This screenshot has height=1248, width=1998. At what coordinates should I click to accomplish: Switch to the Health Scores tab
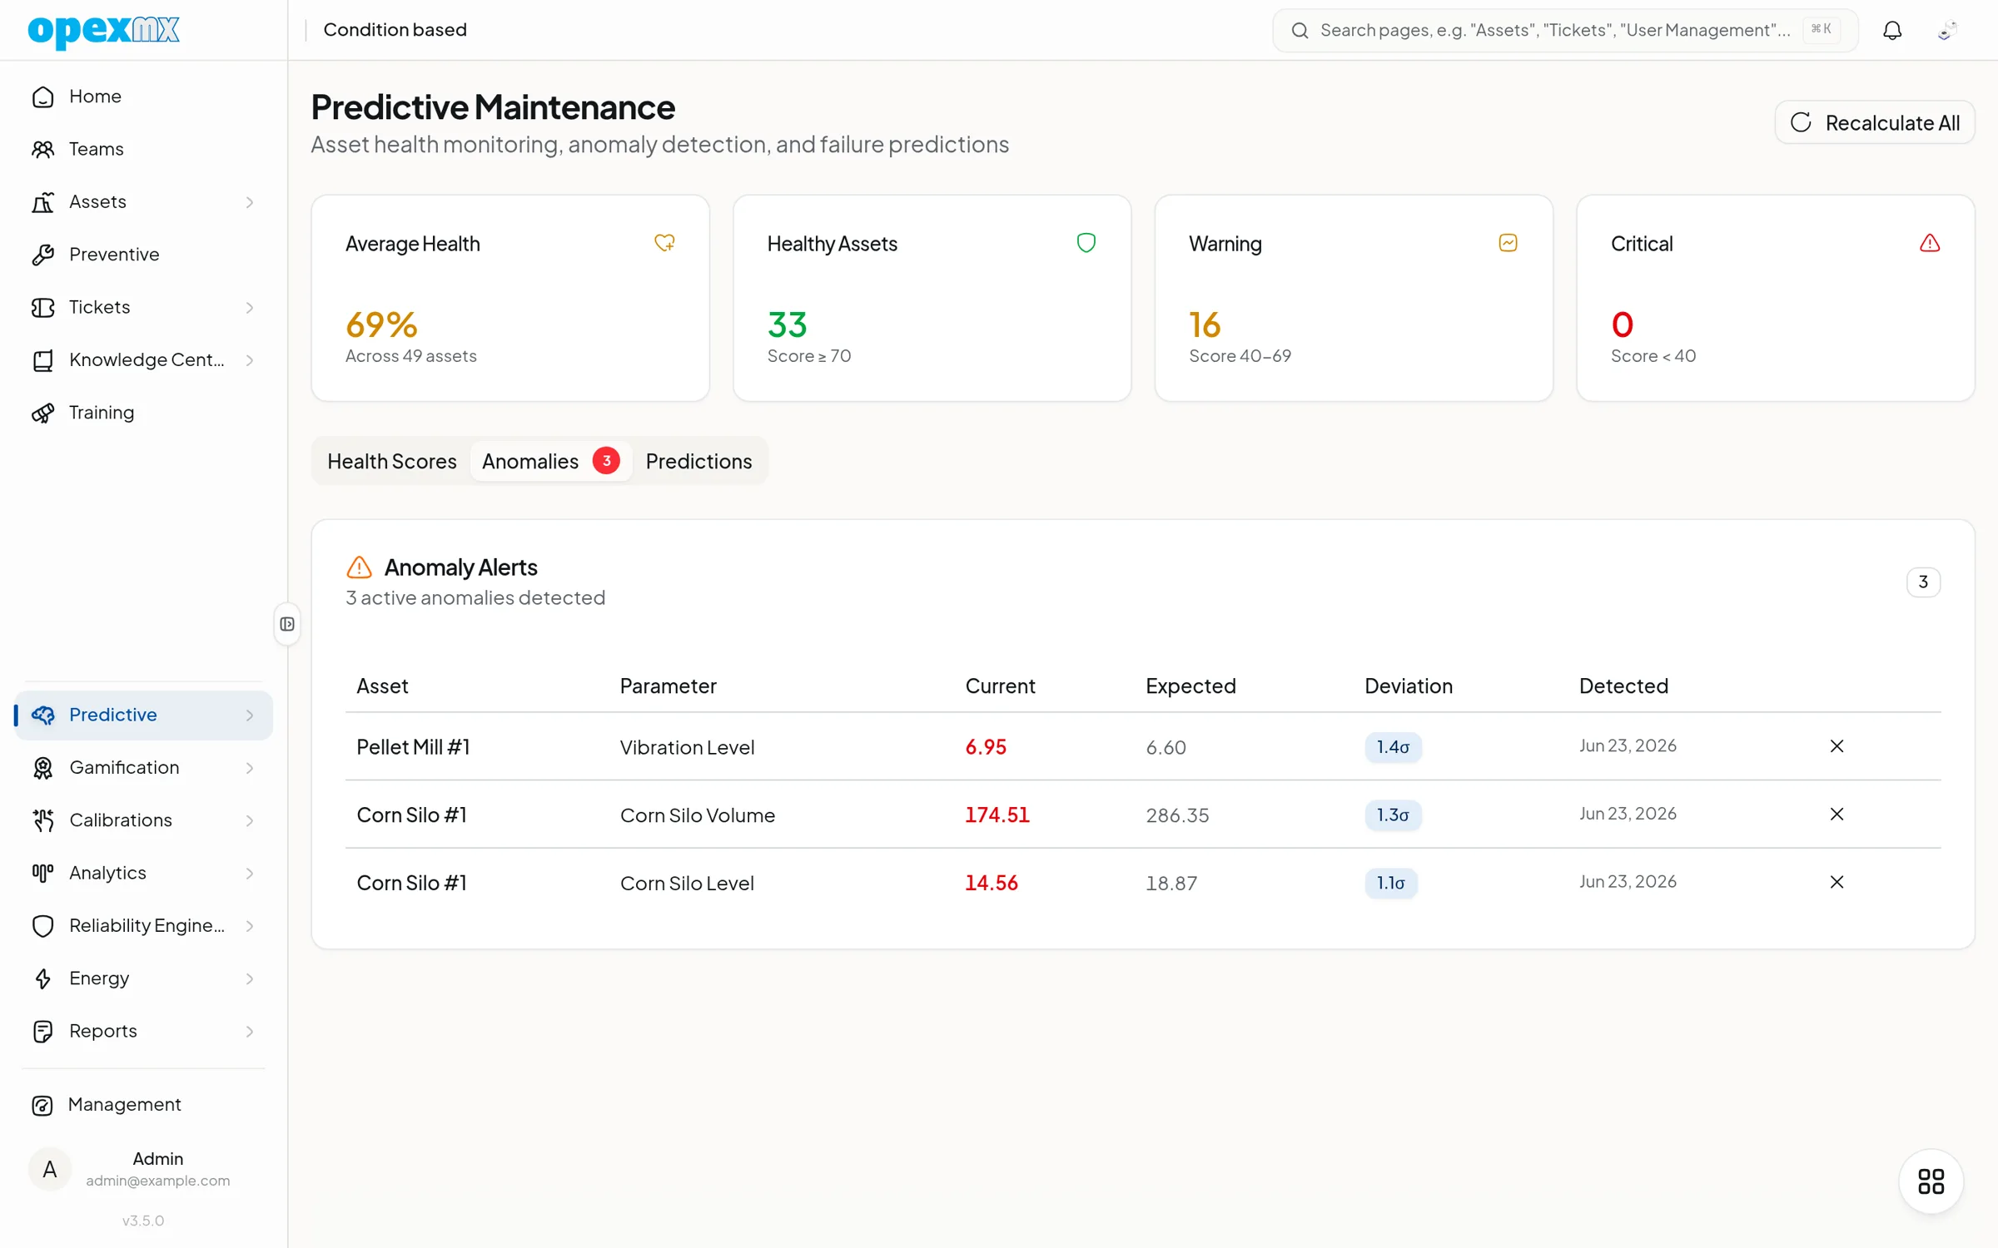click(392, 461)
